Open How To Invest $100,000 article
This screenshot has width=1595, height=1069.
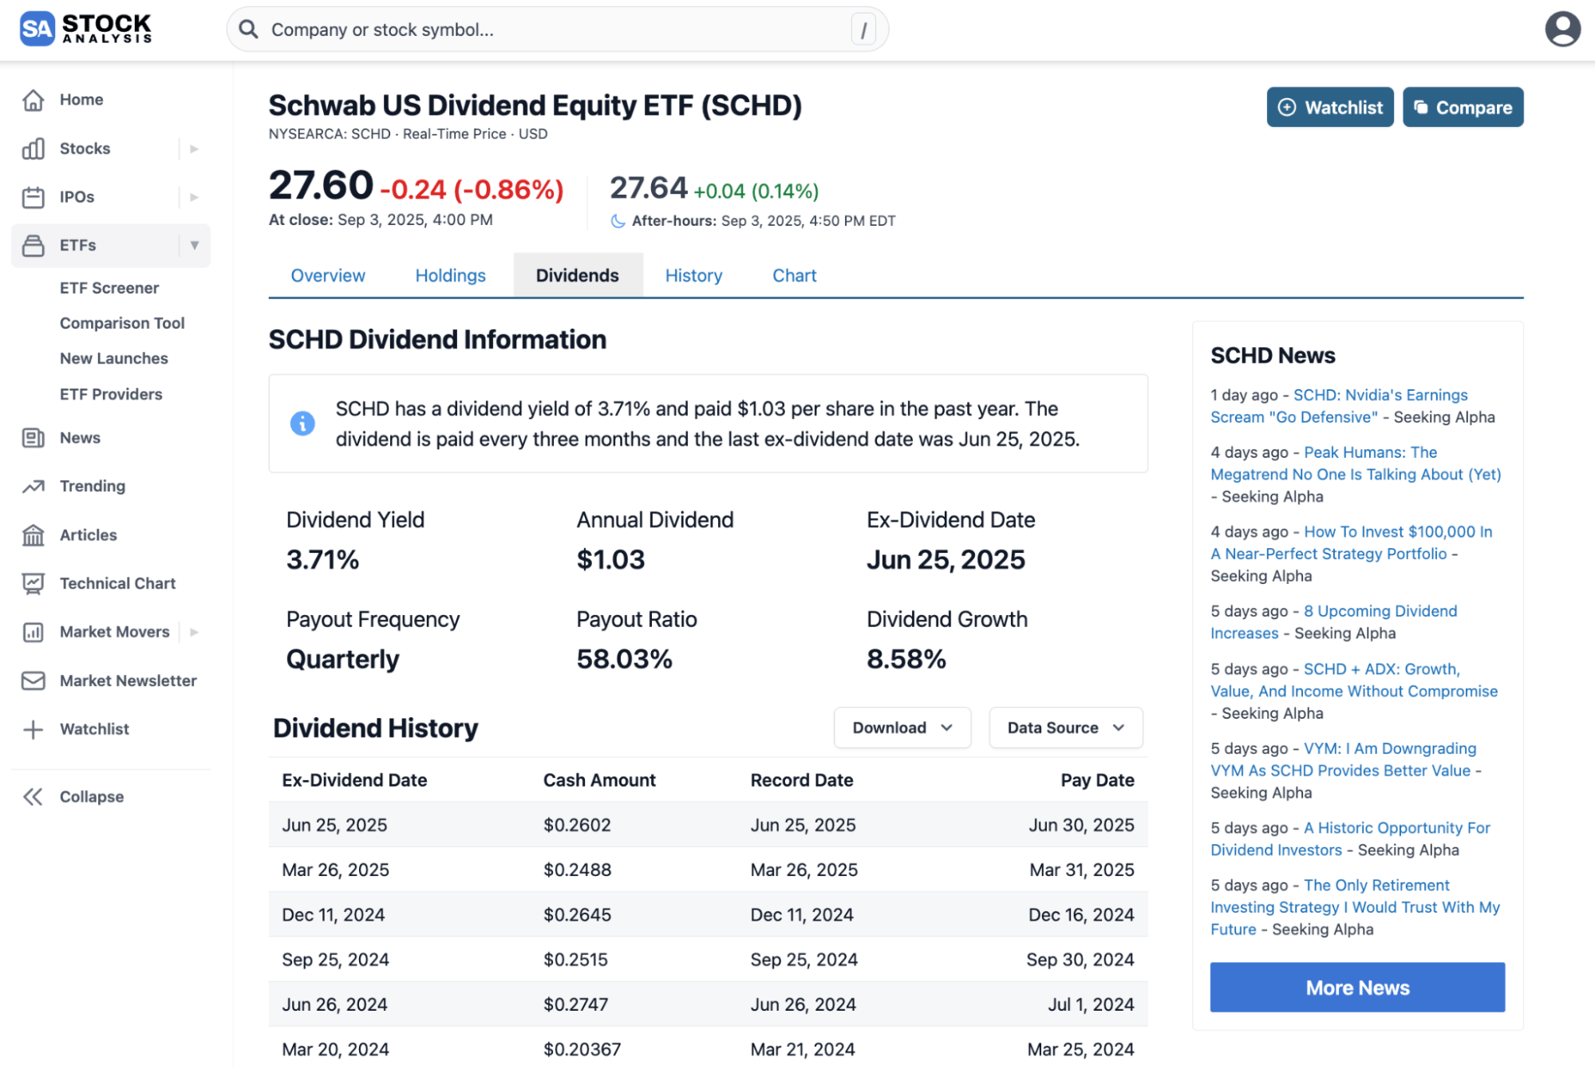pyautogui.click(x=1352, y=542)
